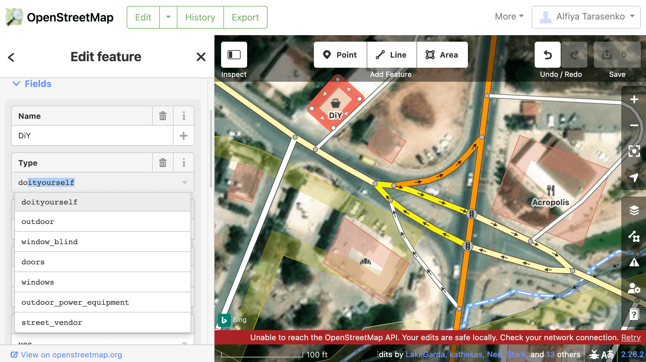
Task: Expand the More menu
Action: [509, 17]
